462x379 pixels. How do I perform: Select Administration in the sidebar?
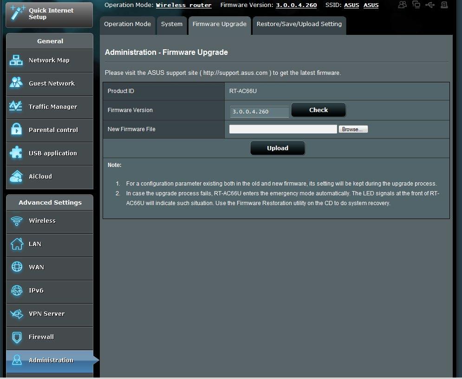click(x=50, y=362)
